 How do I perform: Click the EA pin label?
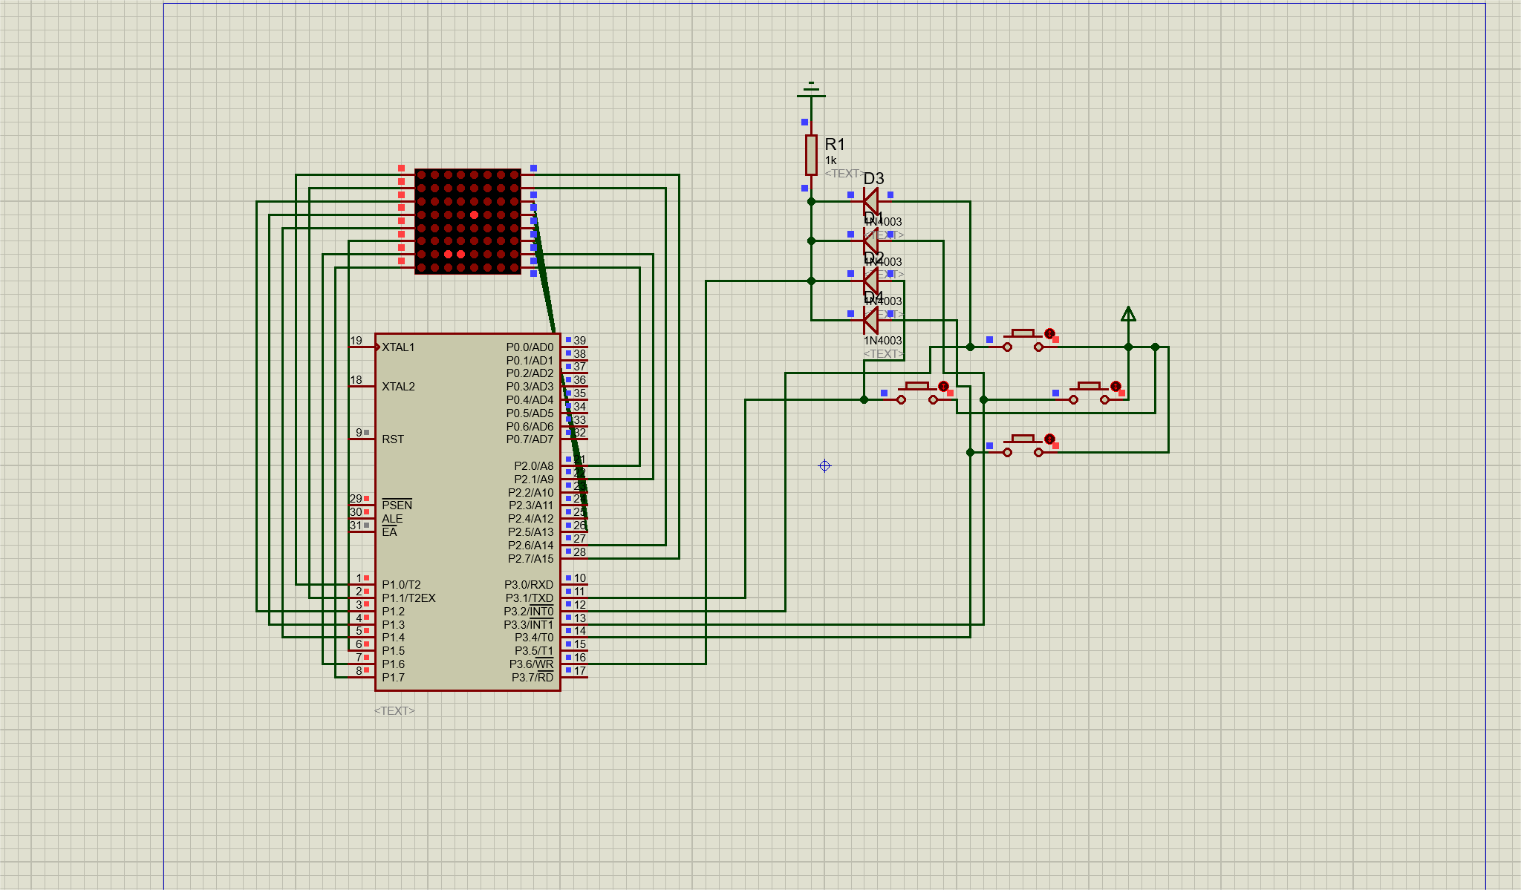tap(389, 531)
